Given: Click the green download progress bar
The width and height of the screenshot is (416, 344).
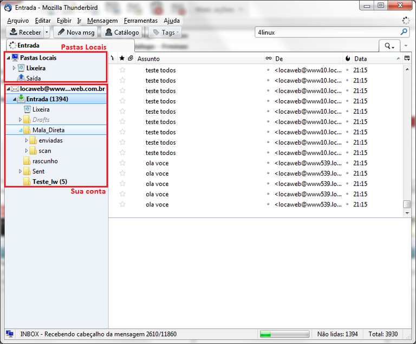Looking at the screenshot, I should pyautogui.click(x=284, y=334).
